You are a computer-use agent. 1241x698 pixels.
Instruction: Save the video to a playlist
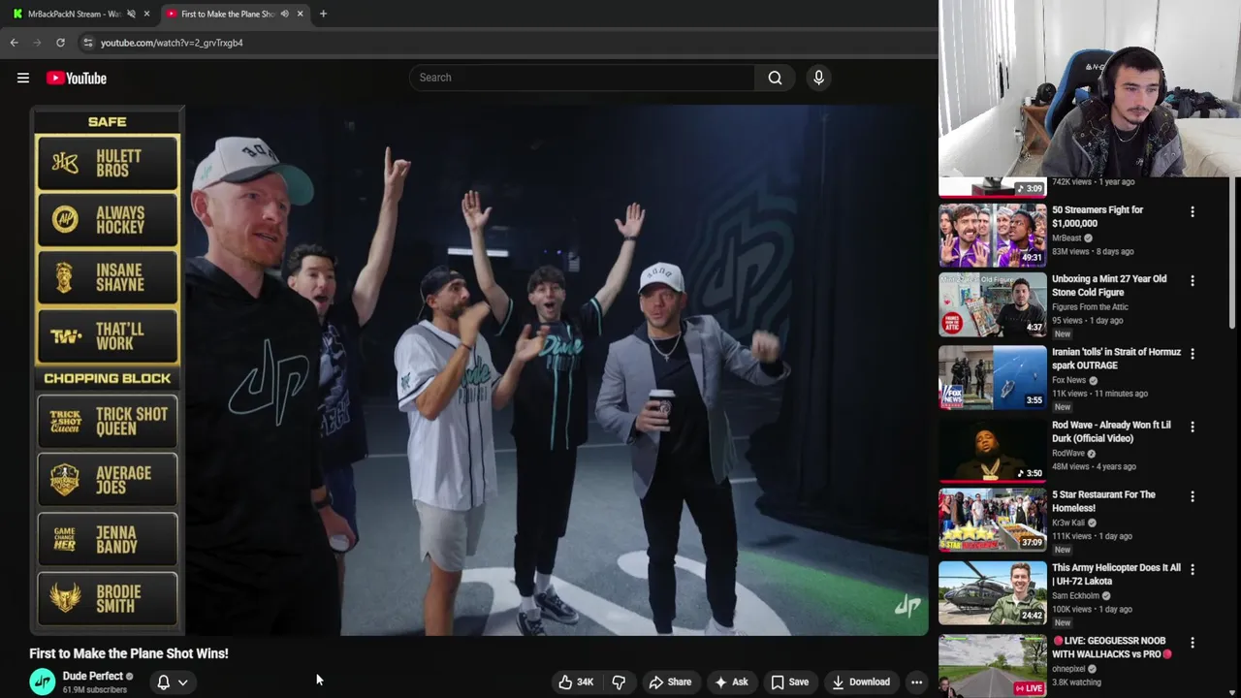(789, 682)
